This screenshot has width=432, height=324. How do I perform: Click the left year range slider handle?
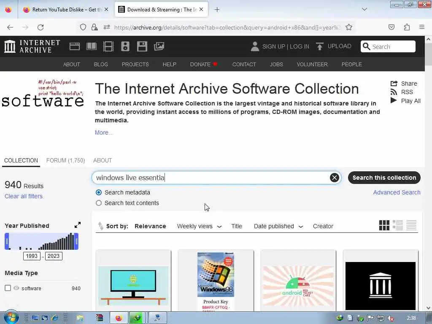(x=7, y=241)
